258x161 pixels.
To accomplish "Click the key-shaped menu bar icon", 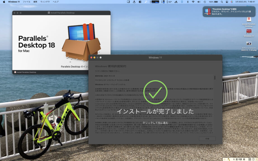I will 146,2.
